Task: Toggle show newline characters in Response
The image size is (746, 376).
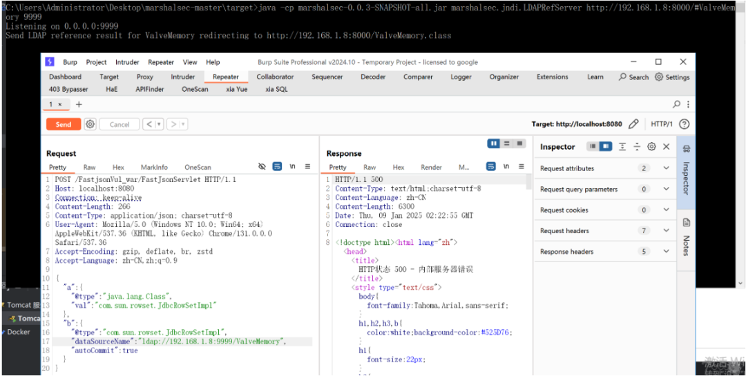Action: (x=506, y=166)
